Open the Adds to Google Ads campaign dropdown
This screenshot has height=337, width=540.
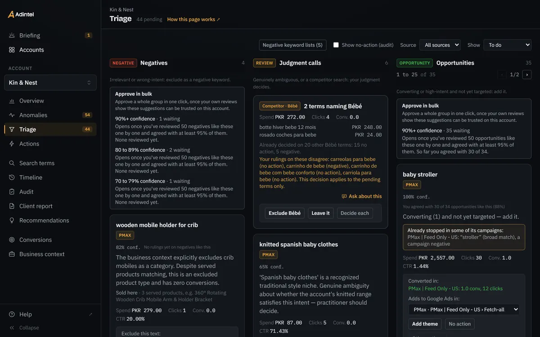click(464, 309)
